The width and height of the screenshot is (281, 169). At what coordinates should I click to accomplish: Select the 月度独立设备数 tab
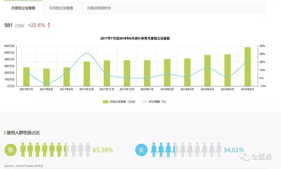click(23, 8)
